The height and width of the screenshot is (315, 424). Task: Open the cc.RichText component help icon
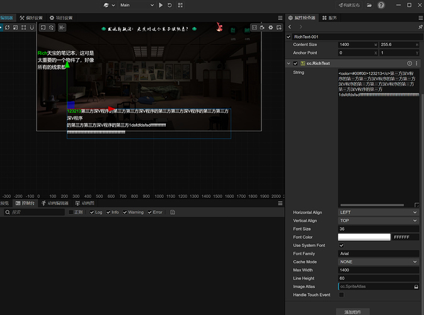pyautogui.click(x=410, y=64)
